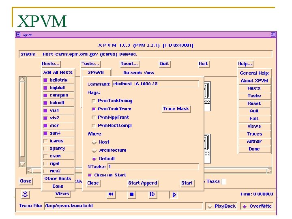The image size is (292, 219).
Task: Toggle the bellatrix host checkbox
Action: [x=45, y=80]
